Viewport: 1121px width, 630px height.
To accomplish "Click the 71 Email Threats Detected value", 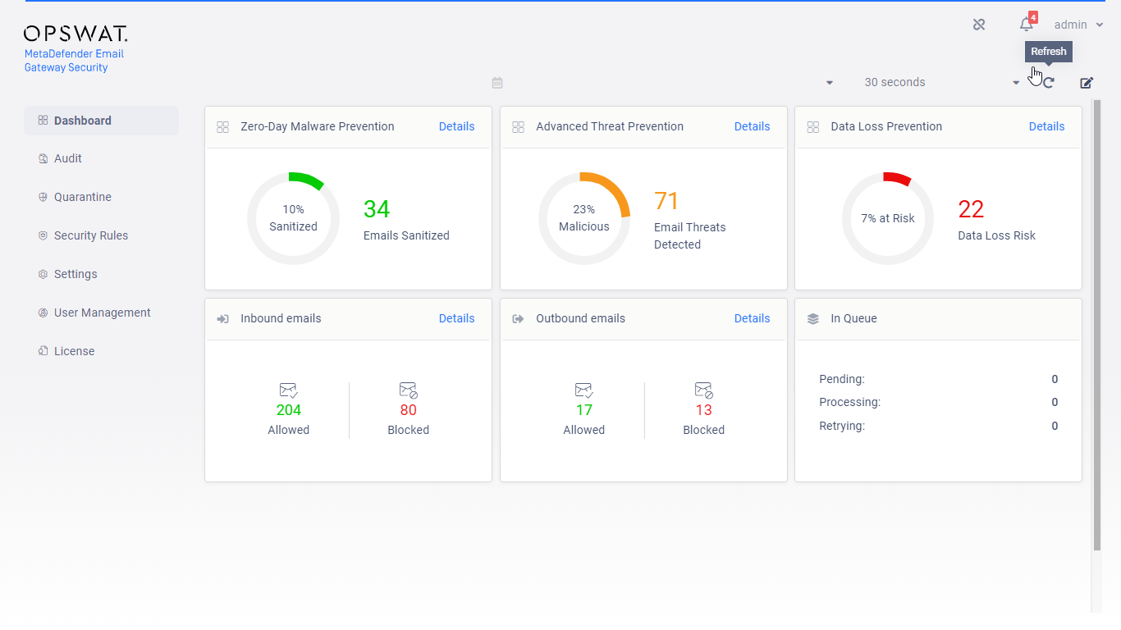I will (667, 201).
